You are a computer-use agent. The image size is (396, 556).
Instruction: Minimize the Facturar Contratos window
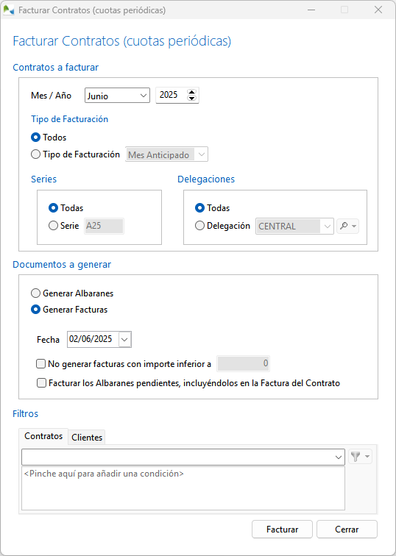[311, 10]
